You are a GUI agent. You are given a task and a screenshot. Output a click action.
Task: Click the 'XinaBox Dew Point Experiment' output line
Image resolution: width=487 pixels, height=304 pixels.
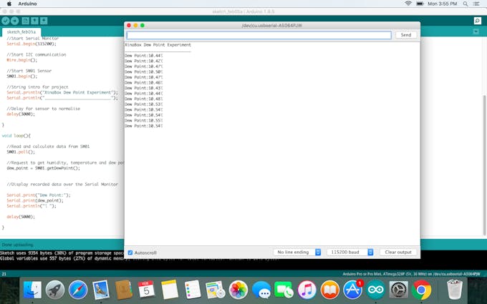158,44
